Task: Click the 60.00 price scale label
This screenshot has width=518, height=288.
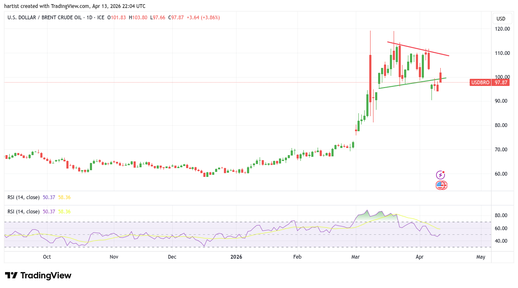Action: pos(502,174)
